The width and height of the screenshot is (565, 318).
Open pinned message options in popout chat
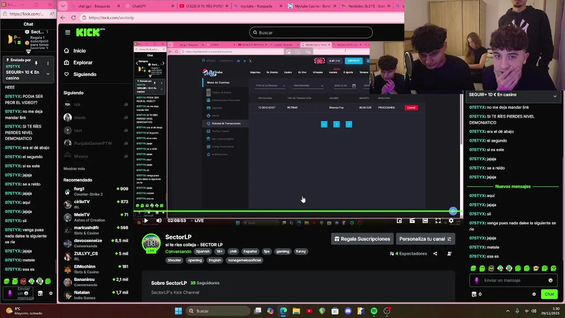click(x=48, y=63)
